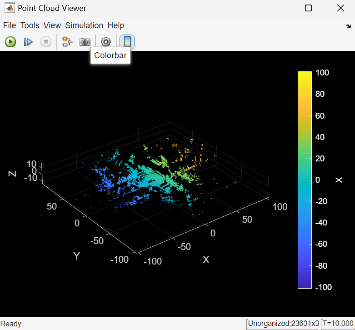Minimize the Point Cloud Viewer window
This screenshot has width=355, height=330.
[x=277, y=8]
